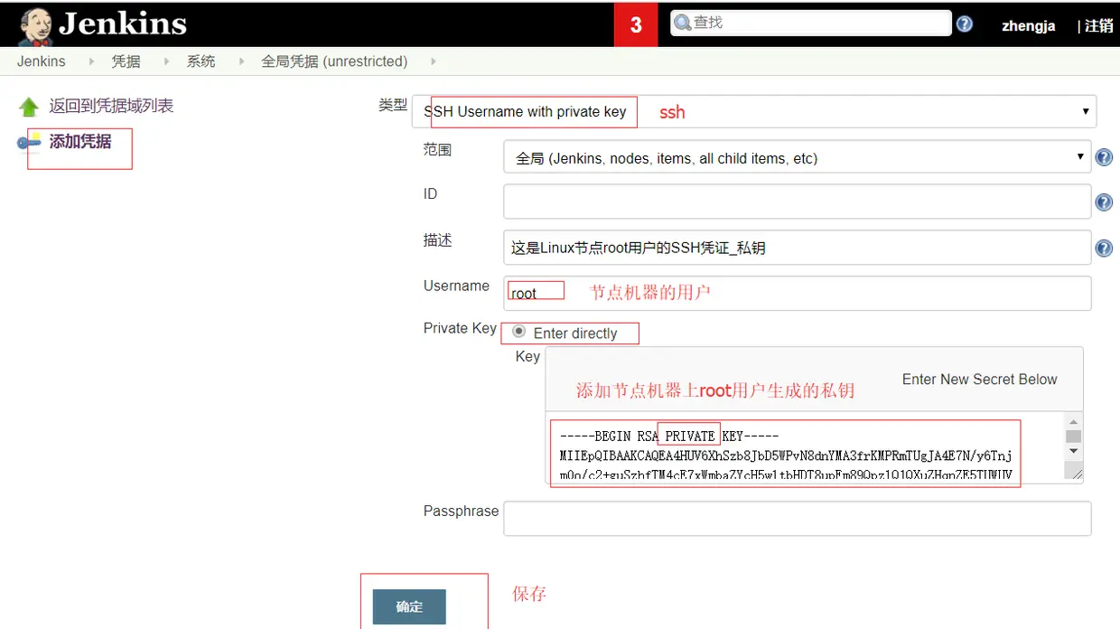This screenshot has height=629, width=1120.
Task: Open search help icon beside search box
Action: point(965,23)
